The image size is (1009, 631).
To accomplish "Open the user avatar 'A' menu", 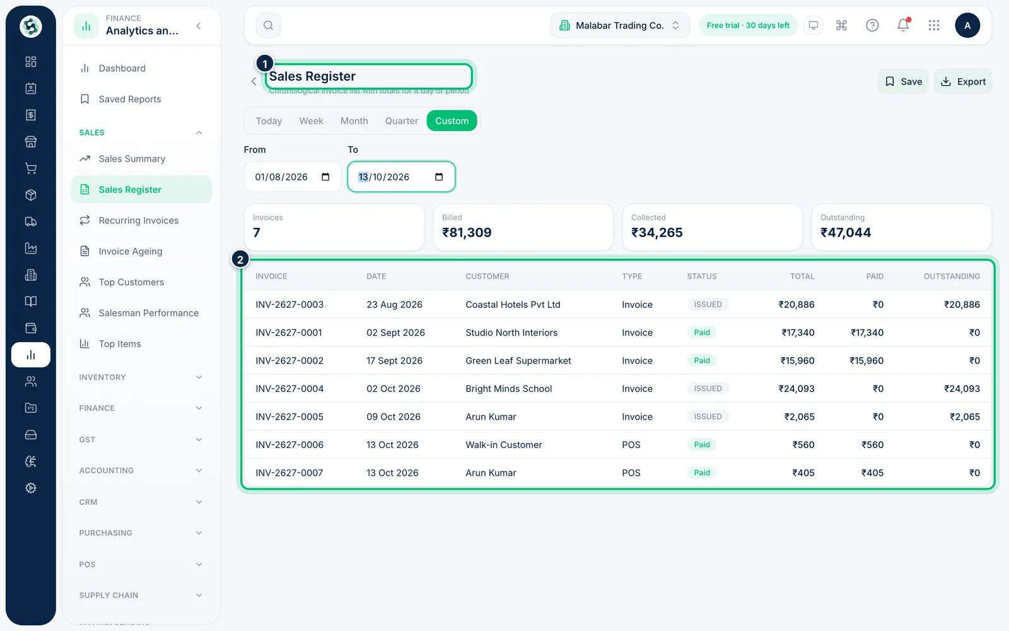I will tap(967, 25).
